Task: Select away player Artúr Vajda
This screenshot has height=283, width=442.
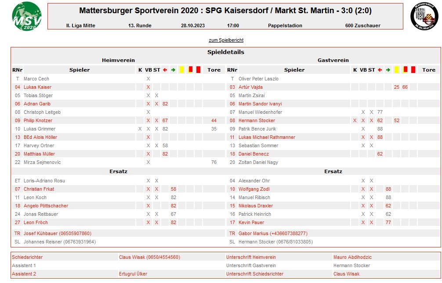Action: [x=250, y=87]
